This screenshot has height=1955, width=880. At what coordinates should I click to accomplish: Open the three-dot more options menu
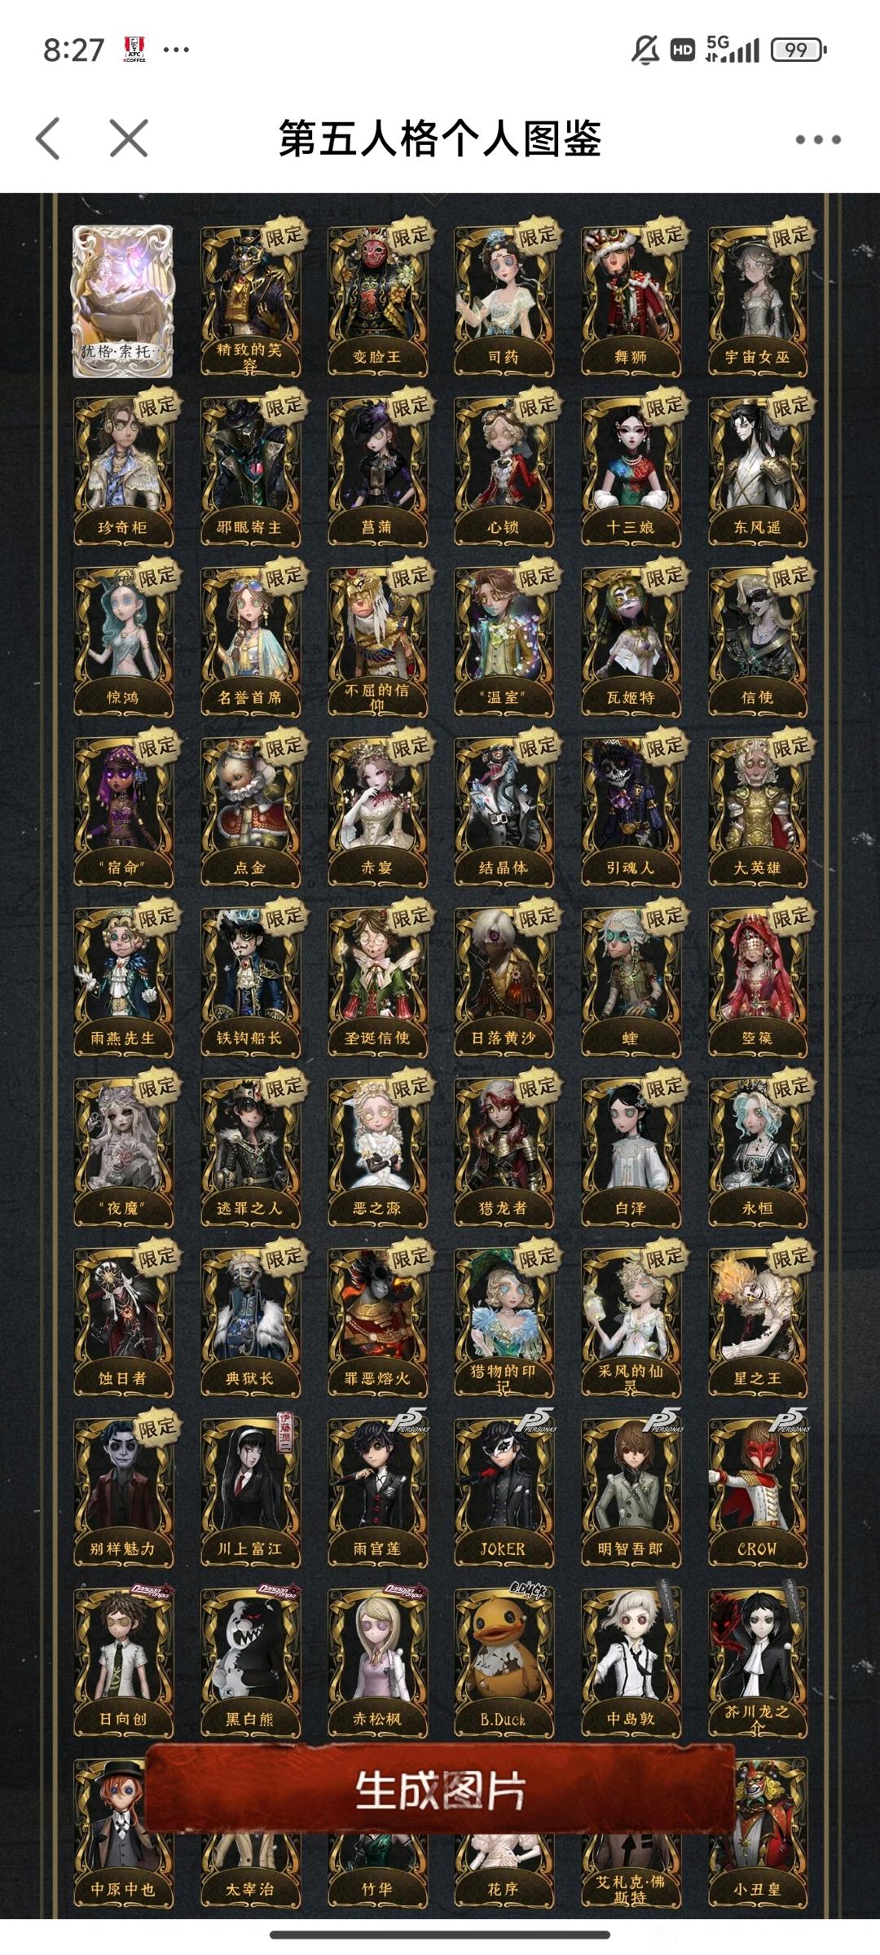tap(818, 139)
